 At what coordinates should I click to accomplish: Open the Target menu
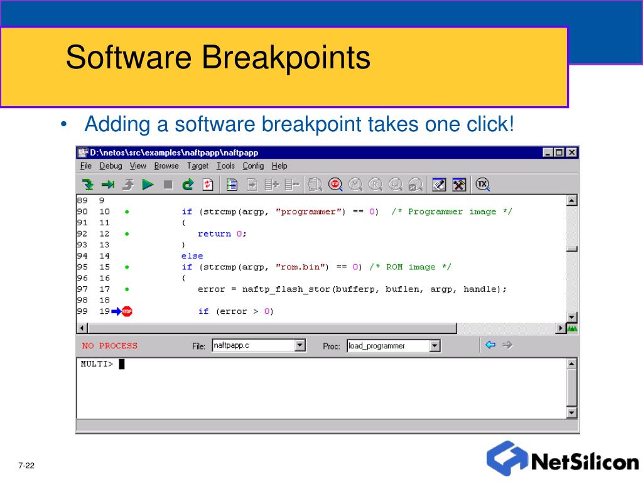tap(197, 166)
